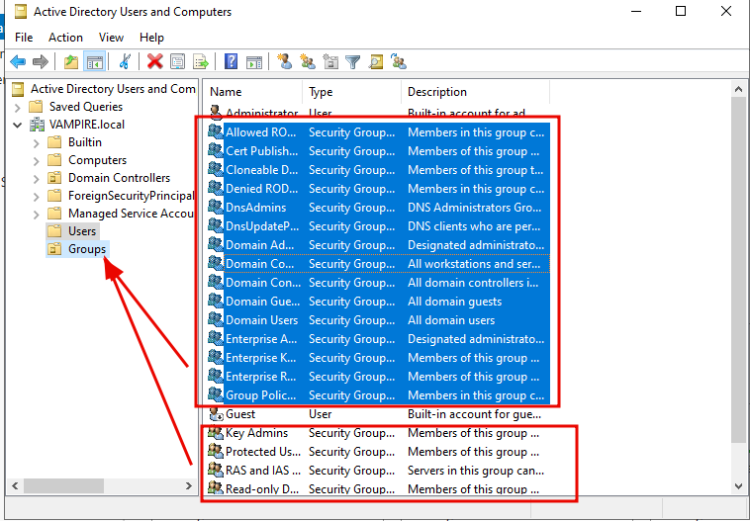Open the View menu
The height and width of the screenshot is (521, 750).
coord(111,38)
